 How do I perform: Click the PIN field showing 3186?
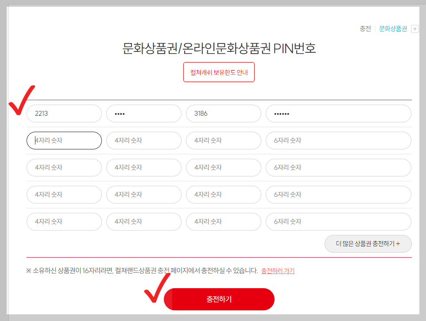tap(223, 114)
